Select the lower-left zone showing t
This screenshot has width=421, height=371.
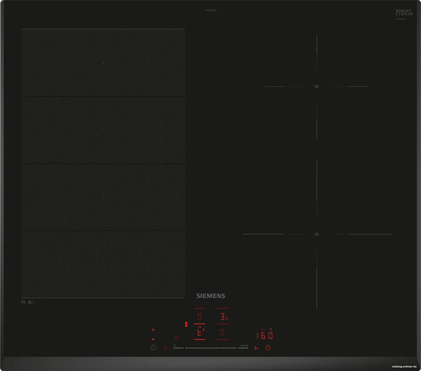click(199, 332)
